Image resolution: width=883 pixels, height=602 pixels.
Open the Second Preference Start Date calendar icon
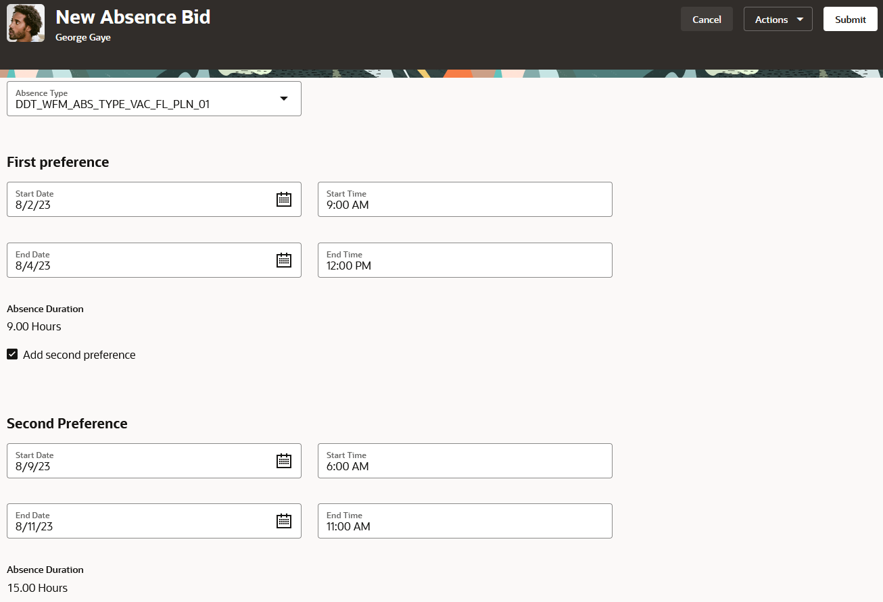pos(284,461)
